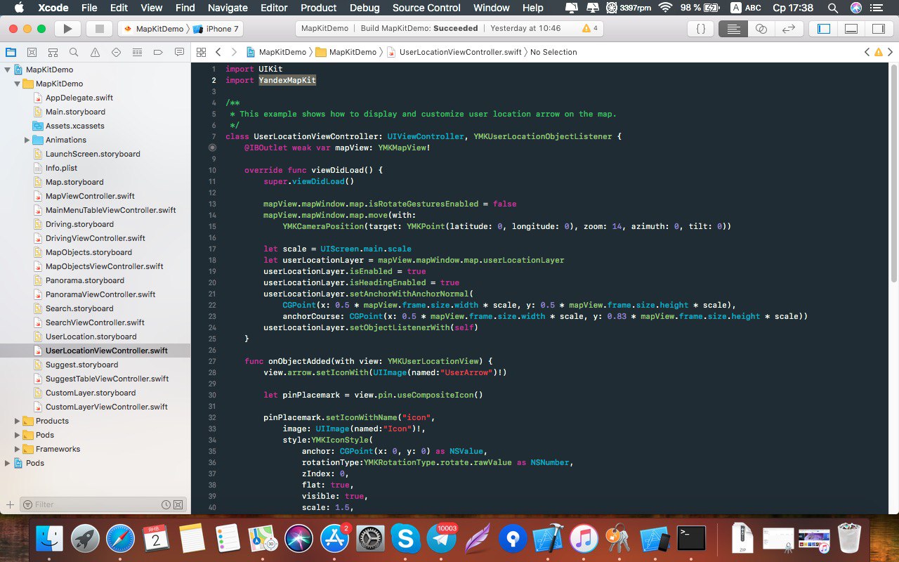Image resolution: width=899 pixels, height=562 pixels.
Task: Open the Report navigator
Action: click(179, 53)
